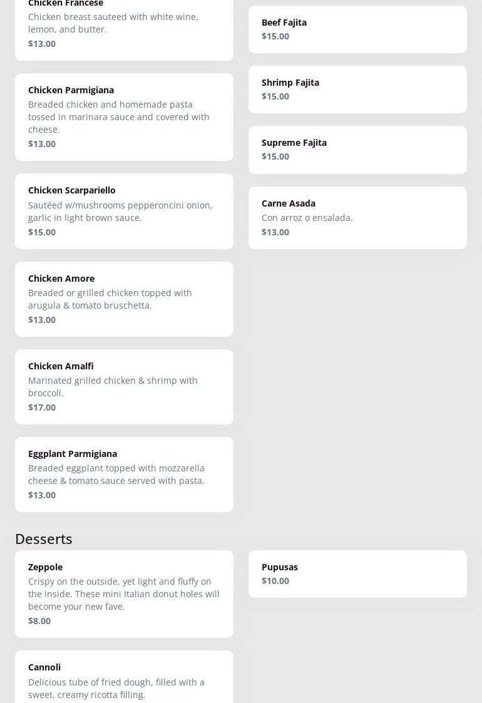Add Chicken Amore to the order
This screenshot has height=703, width=482.
tap(124, 299)
